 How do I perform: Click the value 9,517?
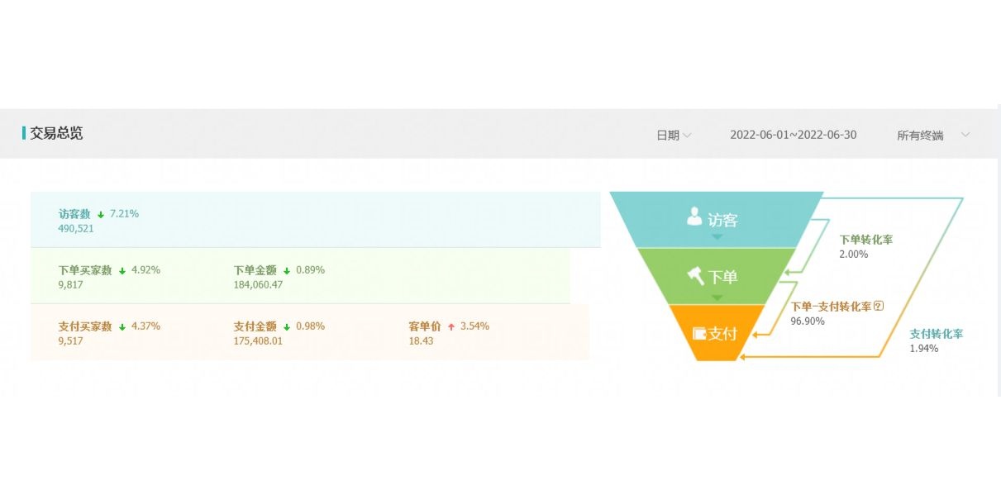[x=71, y=340]
